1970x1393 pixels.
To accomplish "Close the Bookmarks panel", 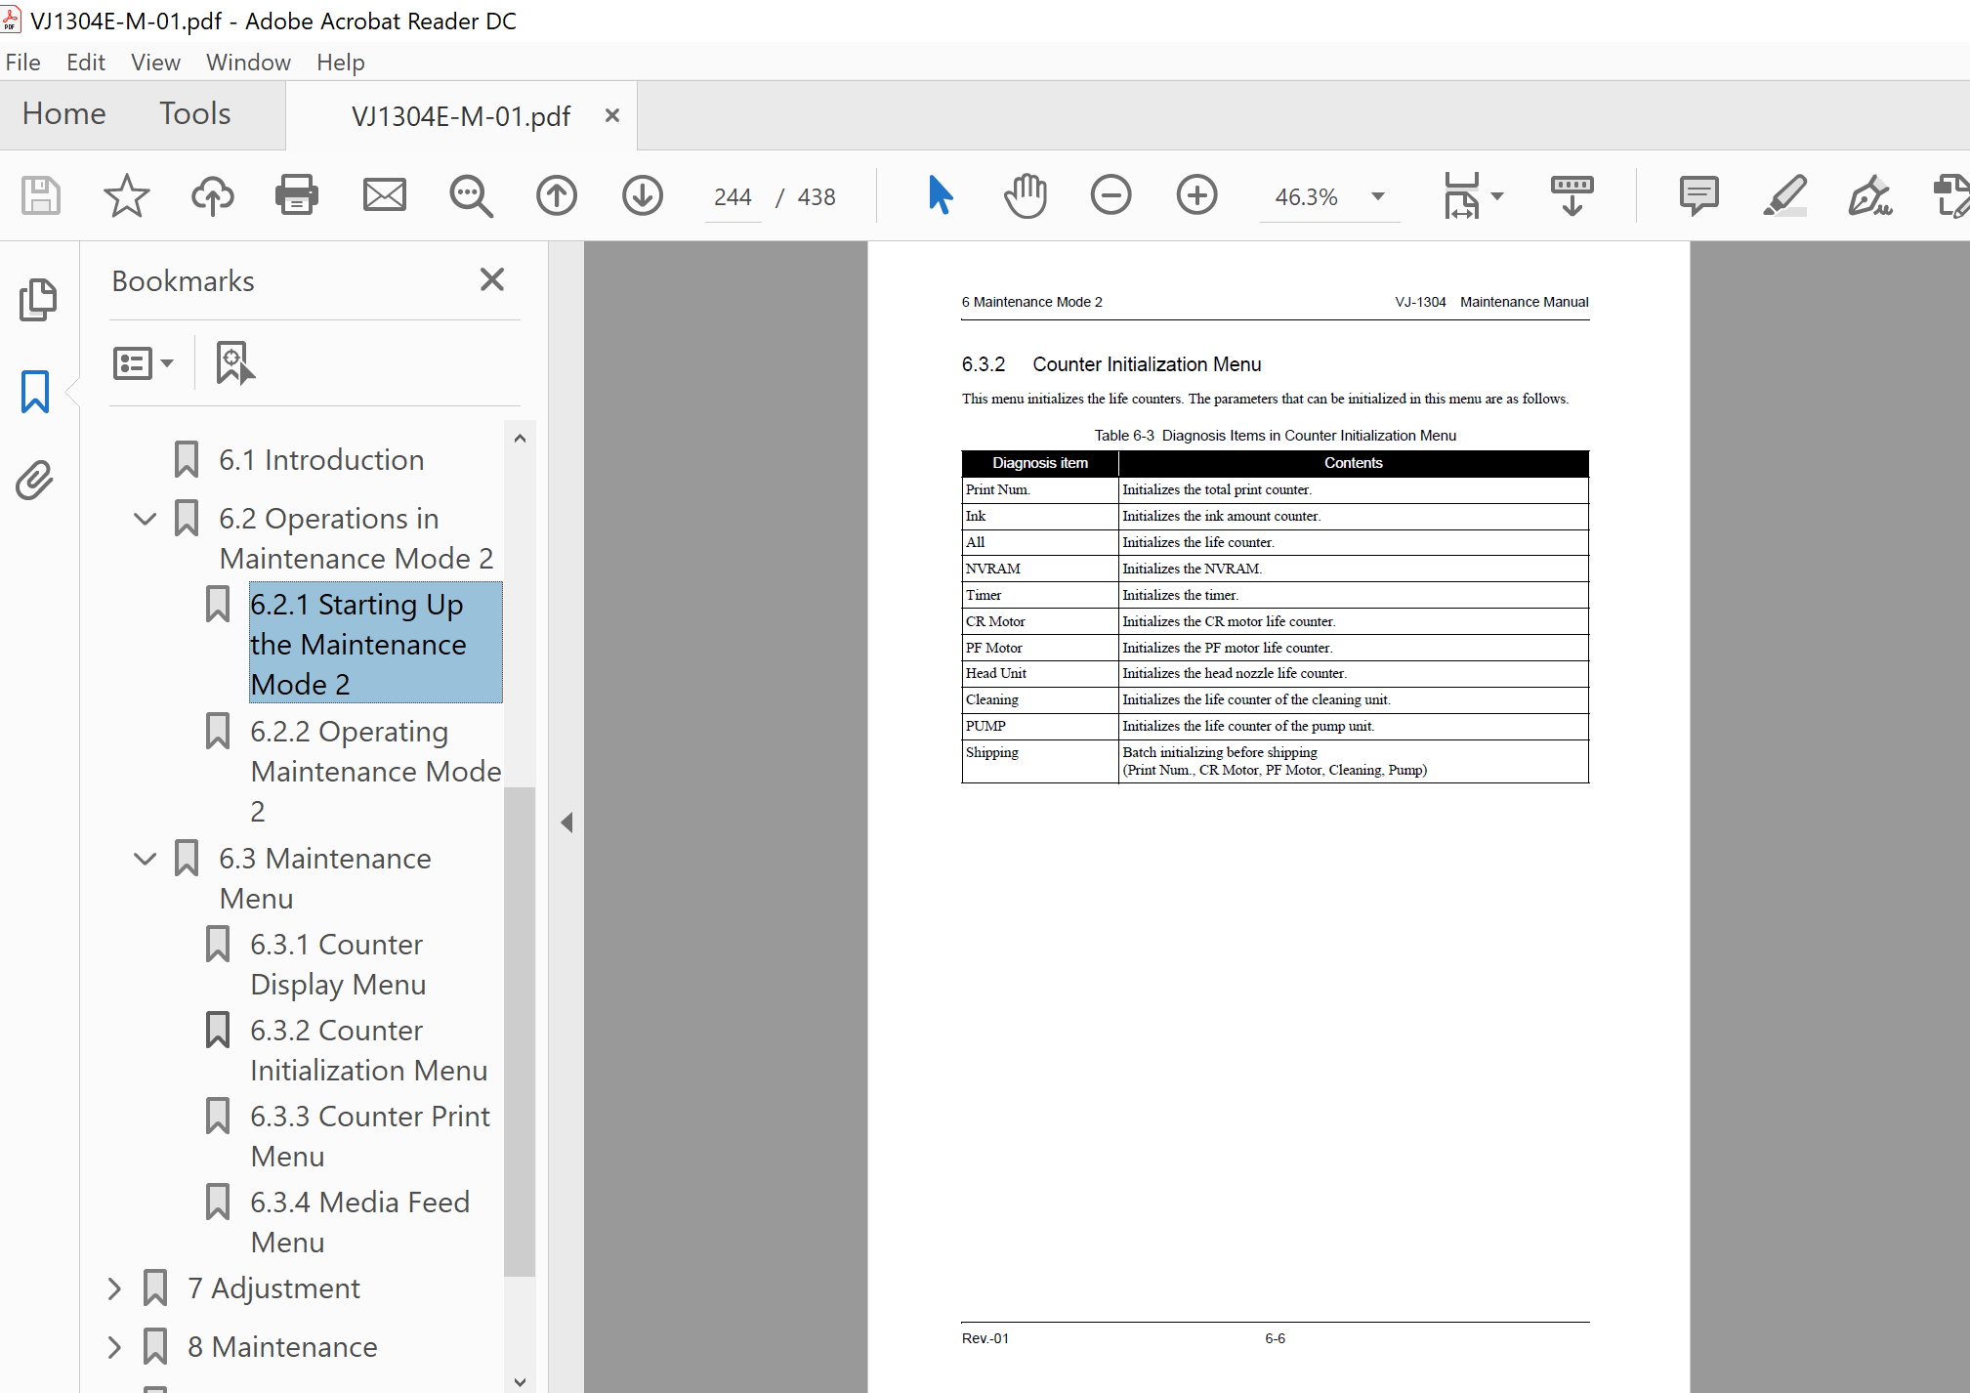I will tap(492, 280).
